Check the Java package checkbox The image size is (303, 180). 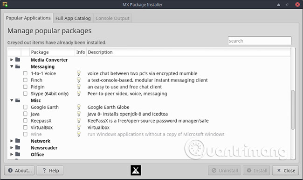[x=25, y=114]
